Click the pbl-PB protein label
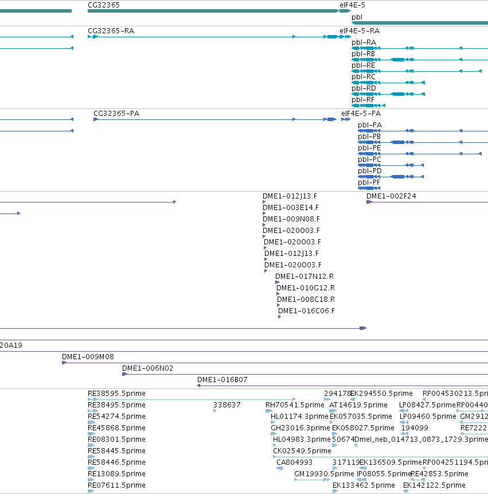The width and height of the screenshot is (488, 494). click(369, 137)
